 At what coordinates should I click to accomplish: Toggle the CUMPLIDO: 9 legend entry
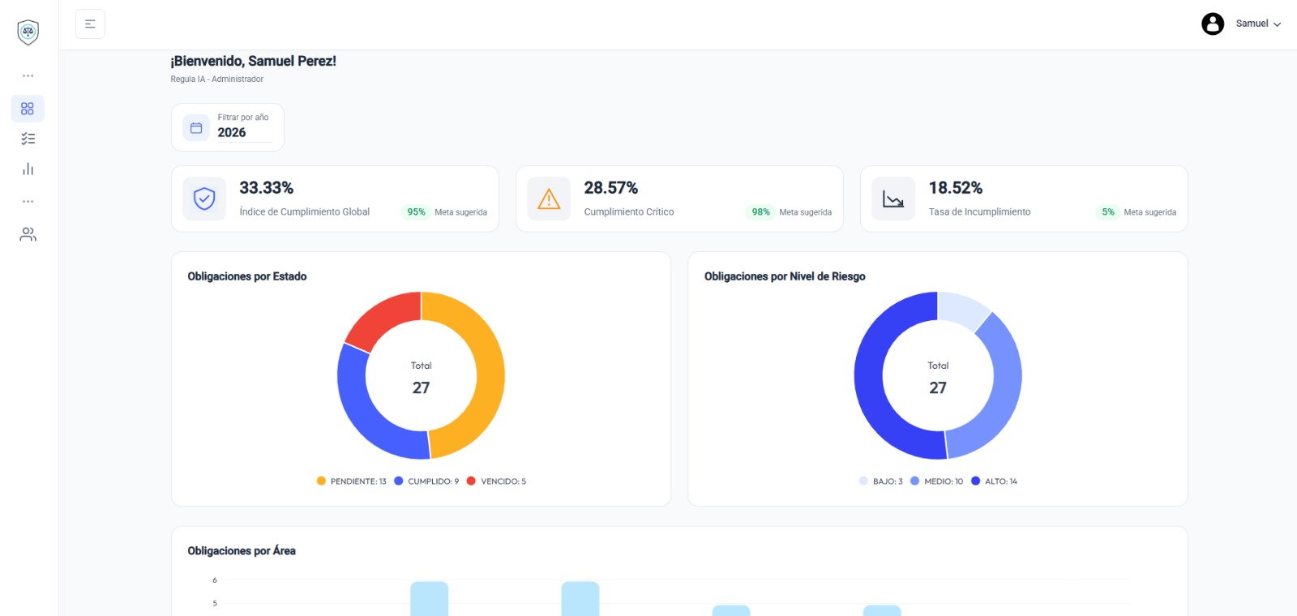click(x=426, y=481)
